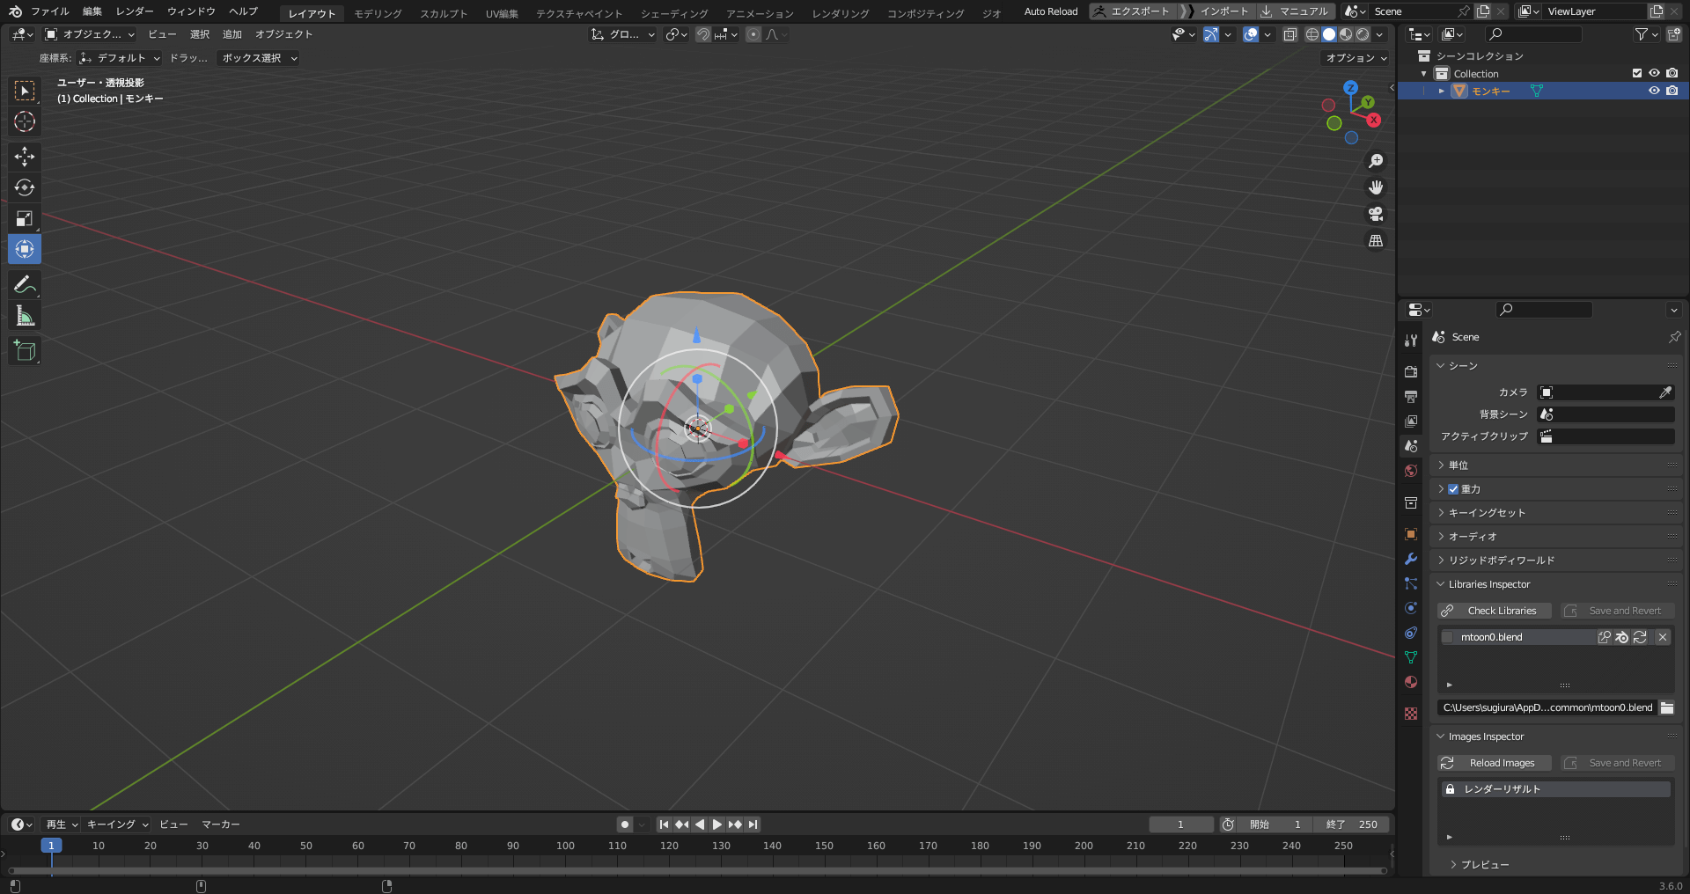
Task: Select the Move tool
Action: click(x=25, y=157)
